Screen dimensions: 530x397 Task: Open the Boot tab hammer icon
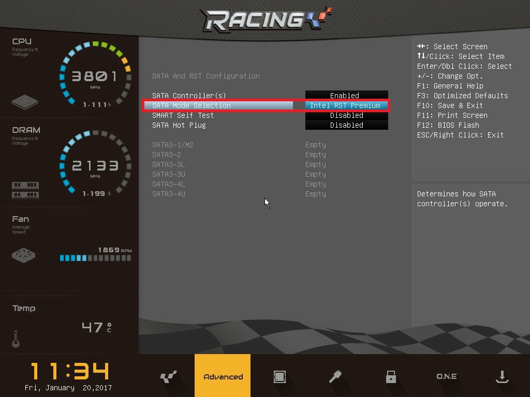pyautogui.click(x=335, y=377)
